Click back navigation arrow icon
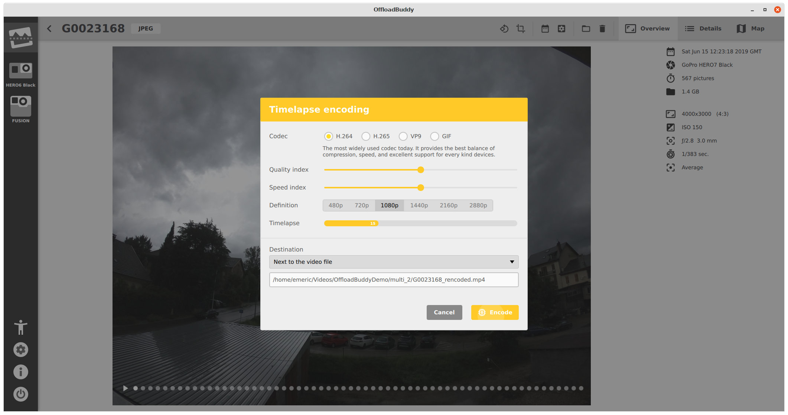This screenshot has width=788, height=415. (x=49, y=29)
